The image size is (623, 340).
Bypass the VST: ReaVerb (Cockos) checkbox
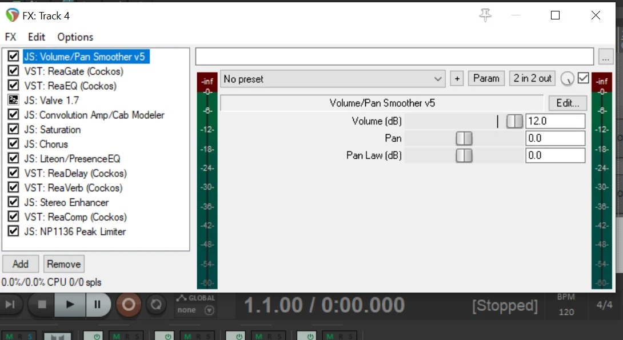coord(13,187)
